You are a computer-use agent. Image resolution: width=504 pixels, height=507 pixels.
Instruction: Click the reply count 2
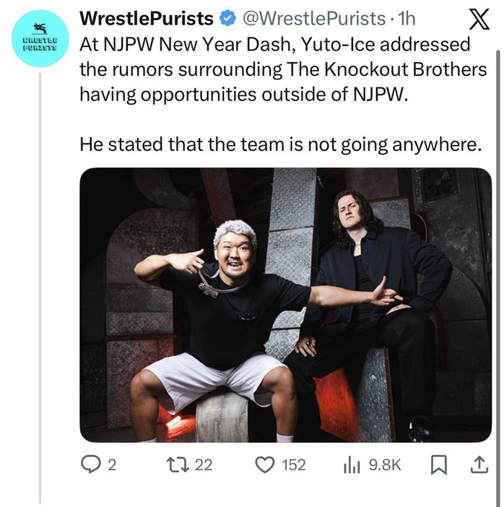click(x=111, y=465)
